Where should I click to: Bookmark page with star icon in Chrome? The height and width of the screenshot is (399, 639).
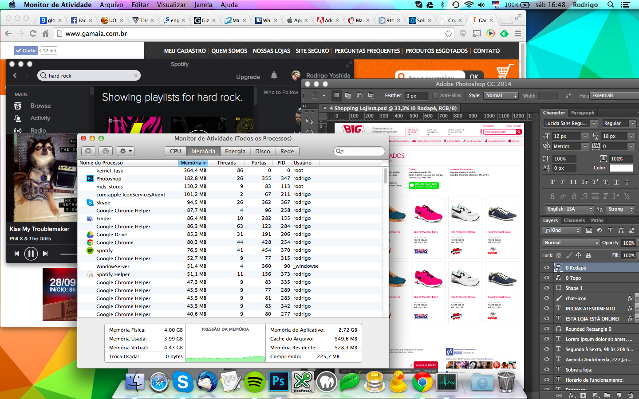pyautogui.click(x=449, y=34)
